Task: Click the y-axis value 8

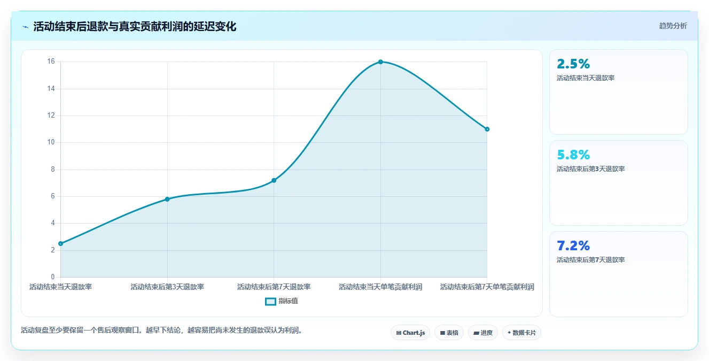Action: pyautogui.click(x=53, y=170)
